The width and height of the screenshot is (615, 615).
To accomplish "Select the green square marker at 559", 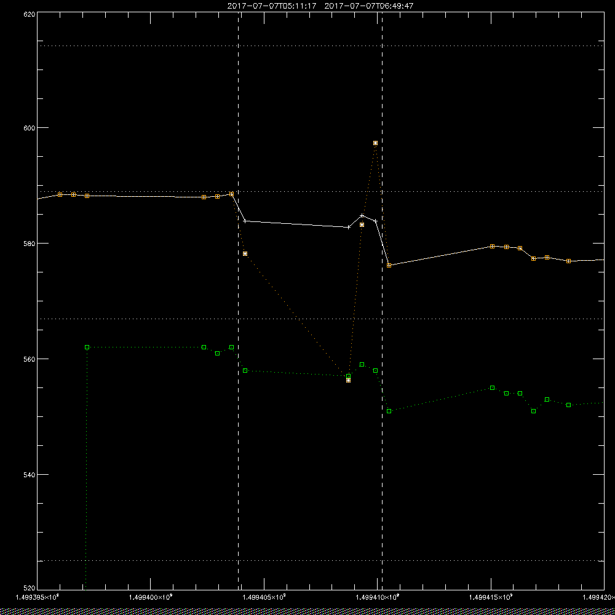I will tap(362, 364).
